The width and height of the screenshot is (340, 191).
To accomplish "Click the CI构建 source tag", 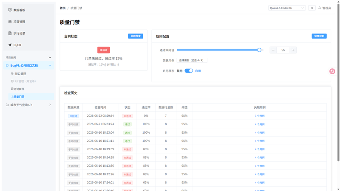I will pos(73,116).
